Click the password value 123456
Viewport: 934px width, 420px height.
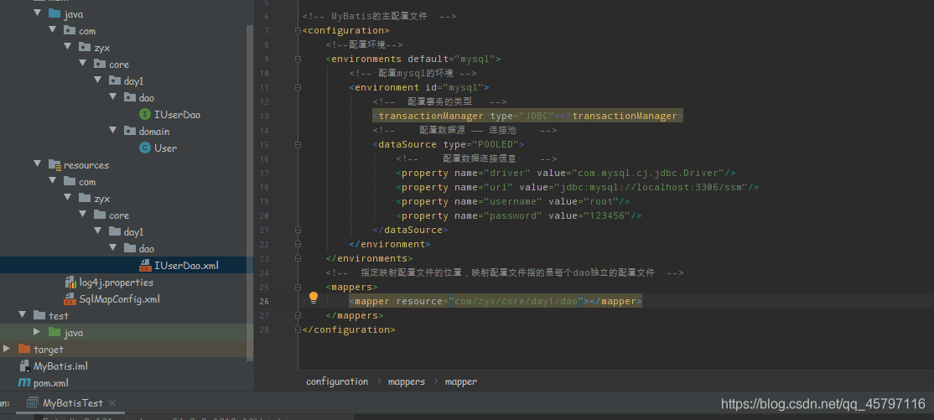[606, 215]
